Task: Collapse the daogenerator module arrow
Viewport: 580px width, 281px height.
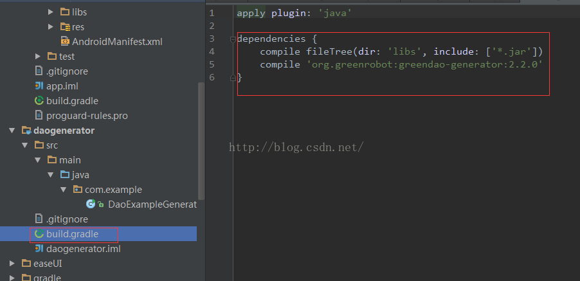Action: click(13, 131)
